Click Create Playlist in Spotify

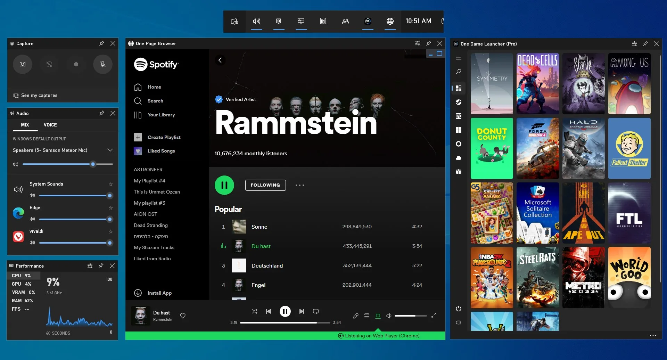157,137
